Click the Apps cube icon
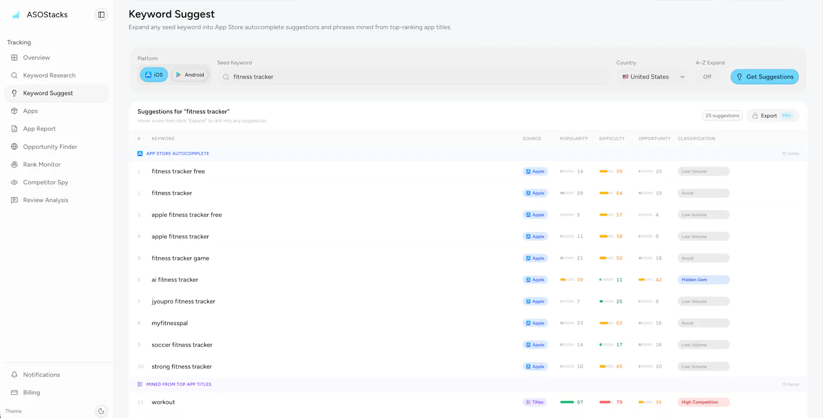Viewport: 823px width, 418px height. [x=14, y=111]
